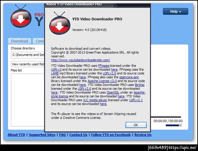
Task: Open the LGPLv2.1 license link
Action: click(136, 100)
